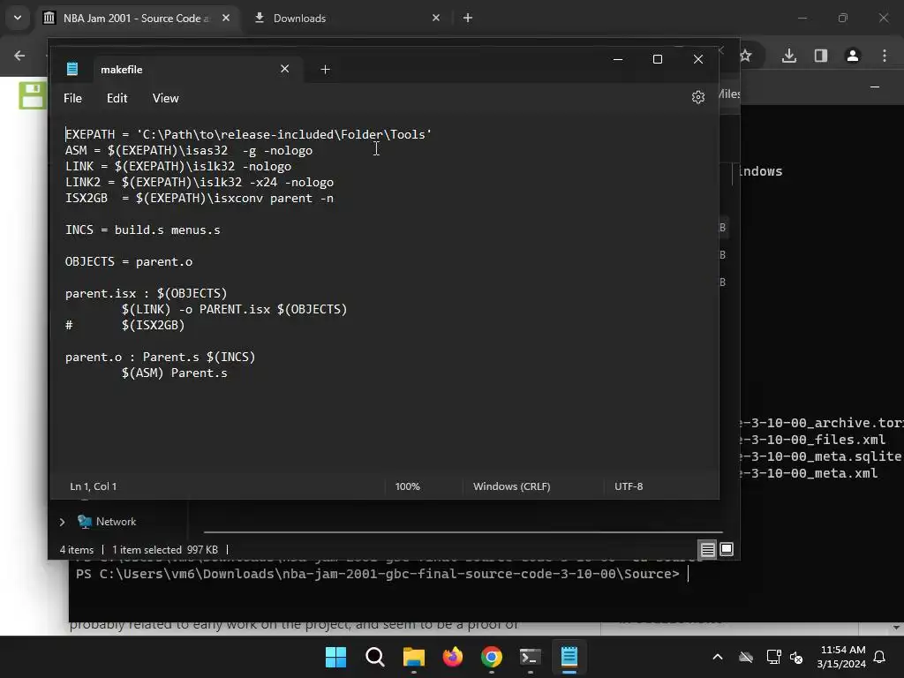This screenshot has height=678, width=904.
Task: Click the LINK2 definition line
Action: pyautogui.click(x=199, y=182)
